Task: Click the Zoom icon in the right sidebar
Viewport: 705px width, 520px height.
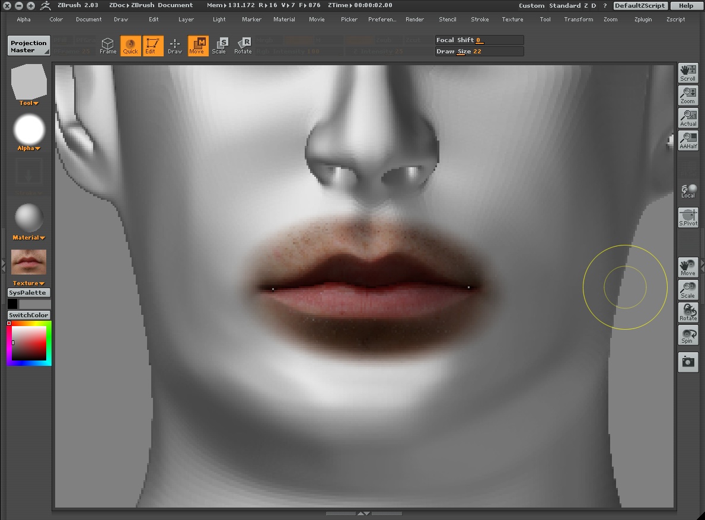Action: tap(688, 95)
